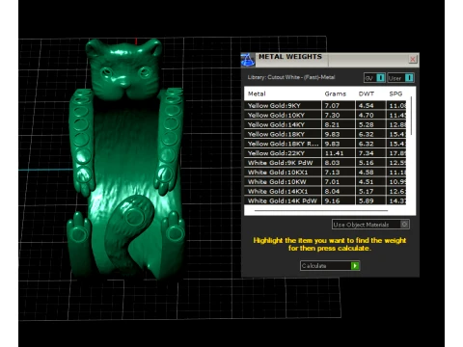Viewport: 463px width, 347px height.
Task: Click the 8.04 grams value
Action: (332, 191)
